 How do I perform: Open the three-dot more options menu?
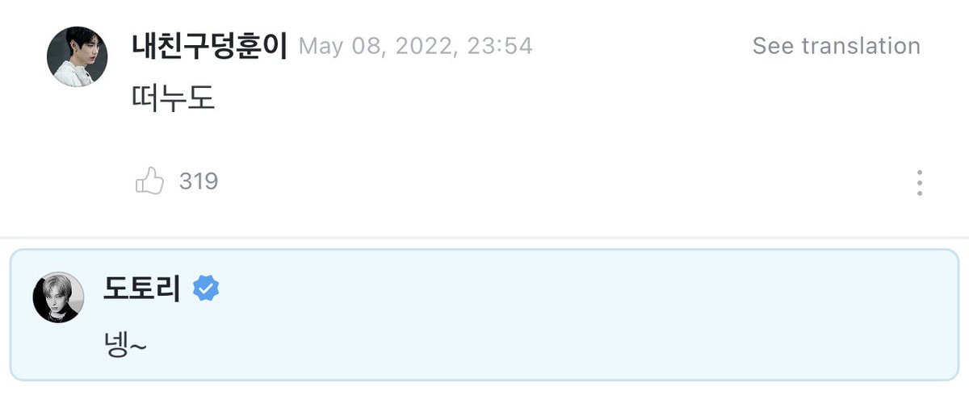[x=920, y=183]
